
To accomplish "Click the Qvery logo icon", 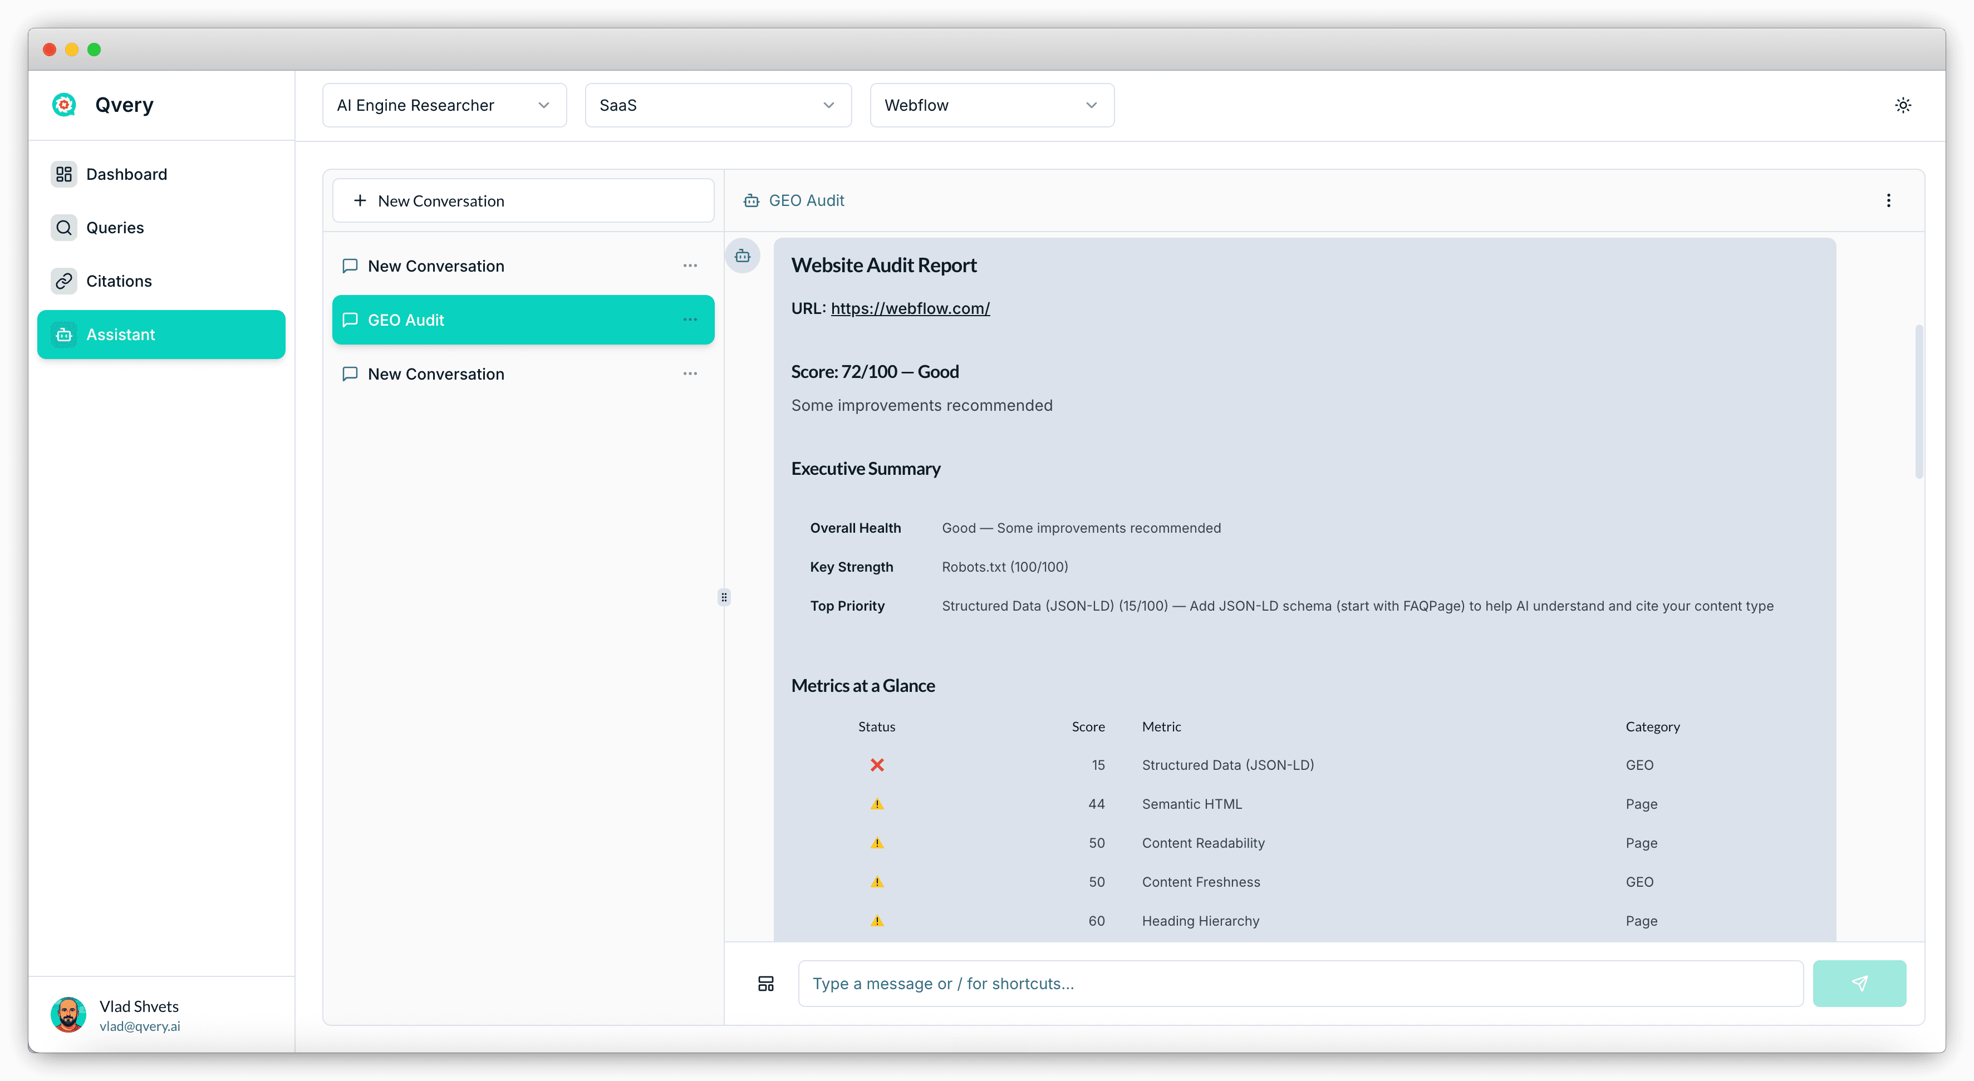I will click(65, 105).
